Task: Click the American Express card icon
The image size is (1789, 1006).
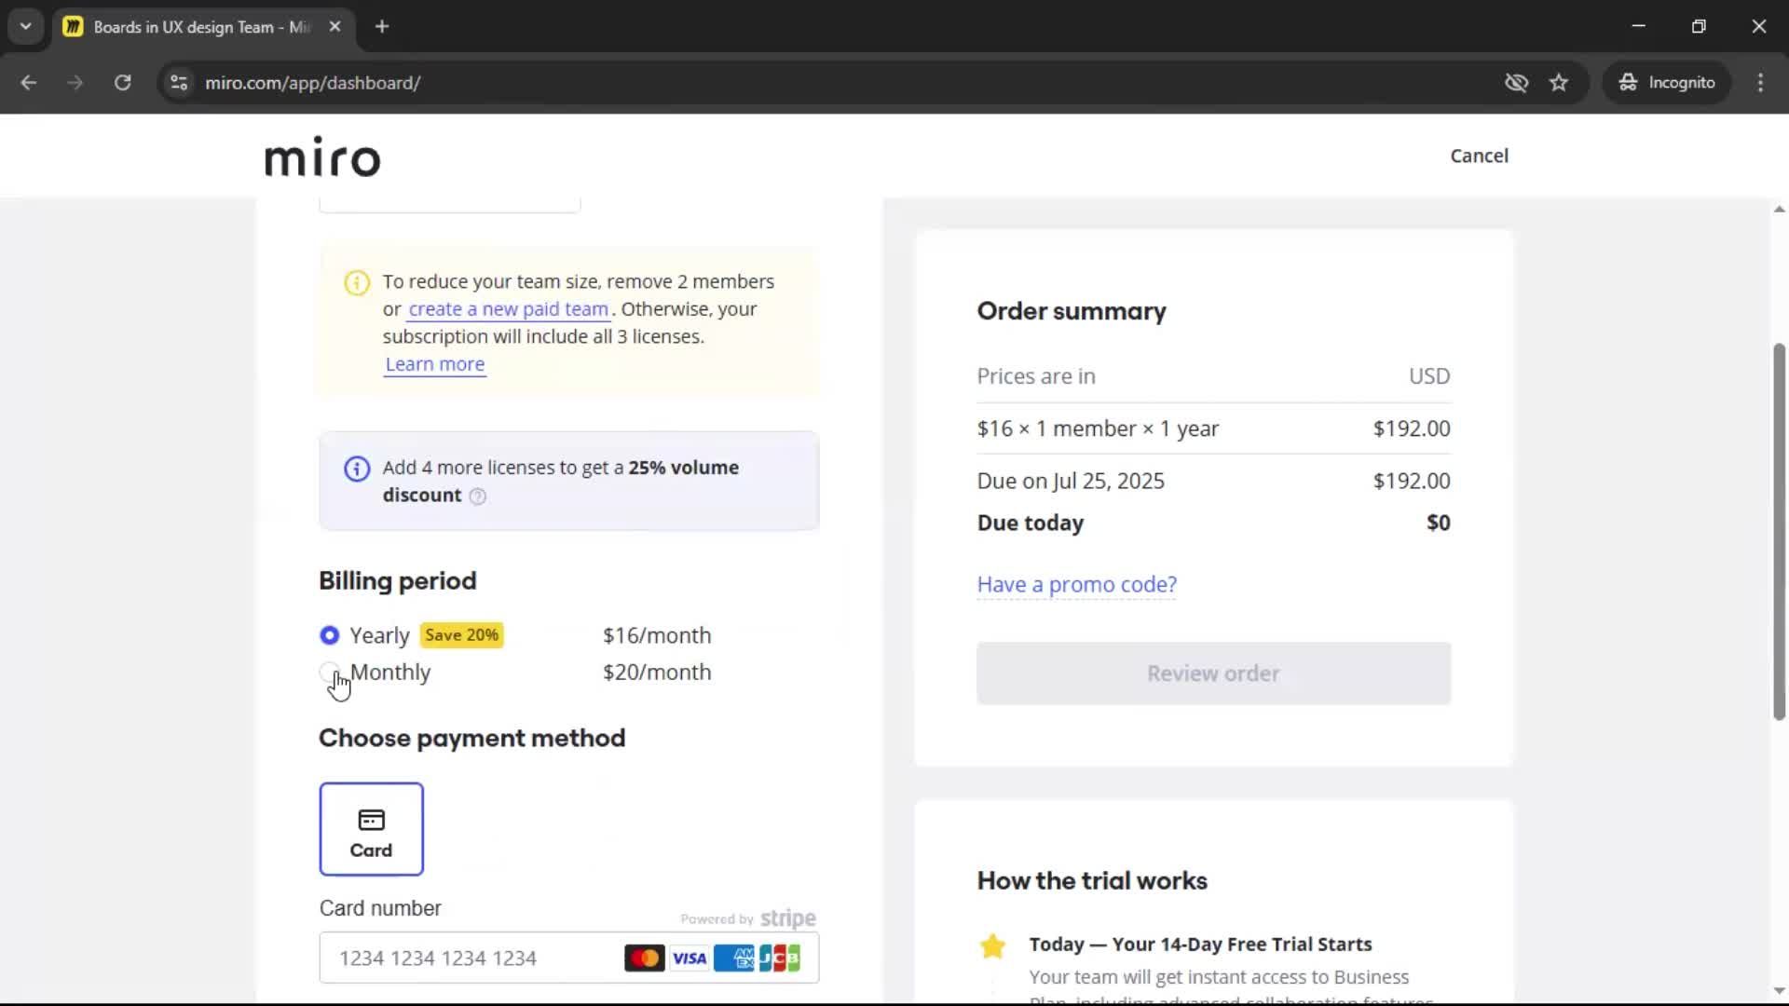Action: coord(735,957)
